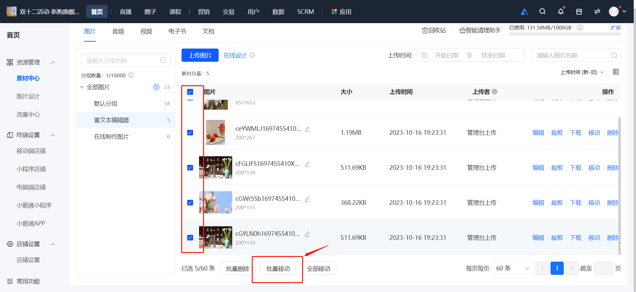Switch to the 视频 tab

tap(146, 31)
